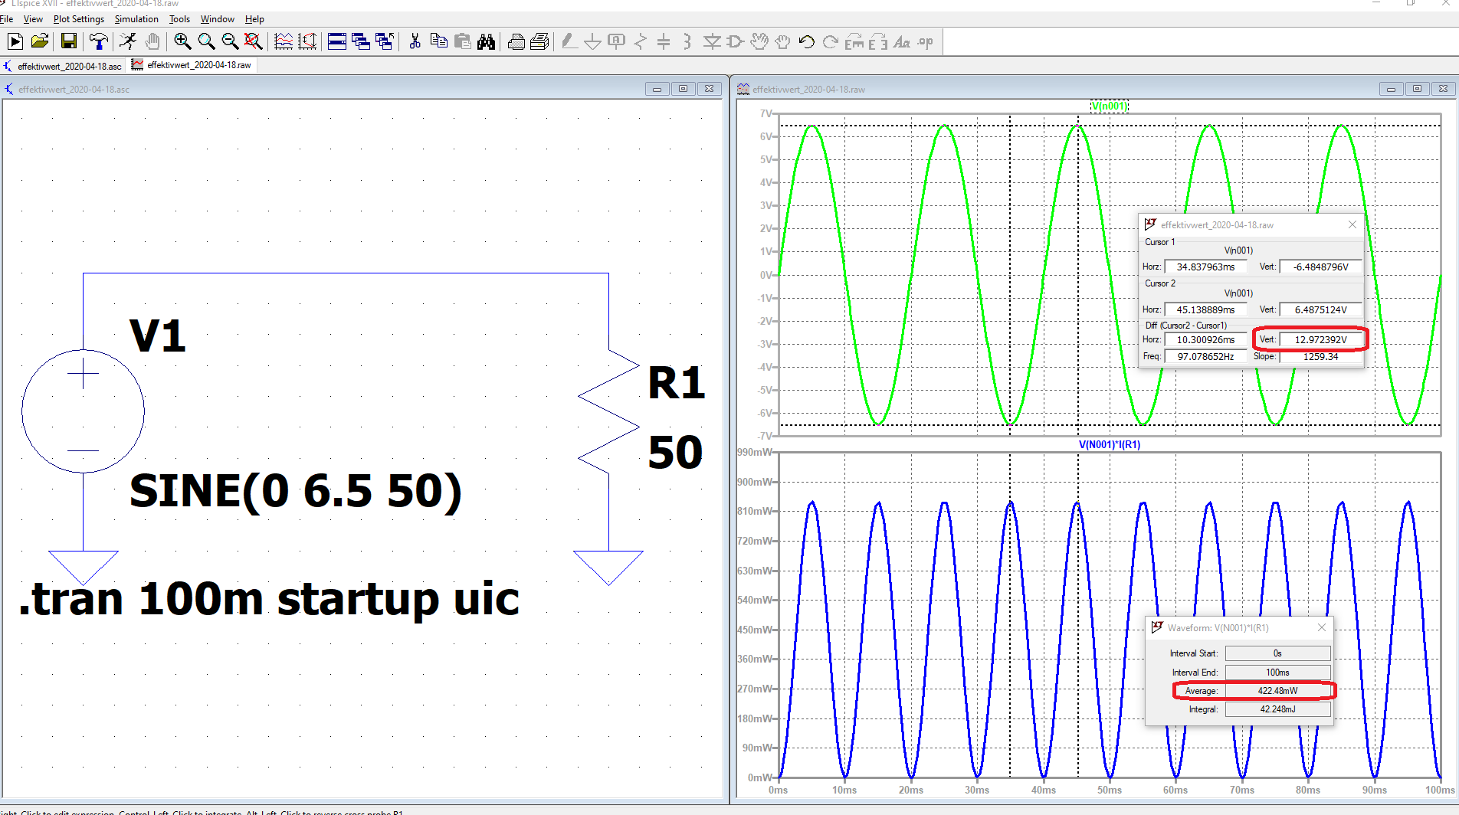This screenshot has height=815, width=1459.
Task: Click the Mirror component icon
Action: click(878, 41)
